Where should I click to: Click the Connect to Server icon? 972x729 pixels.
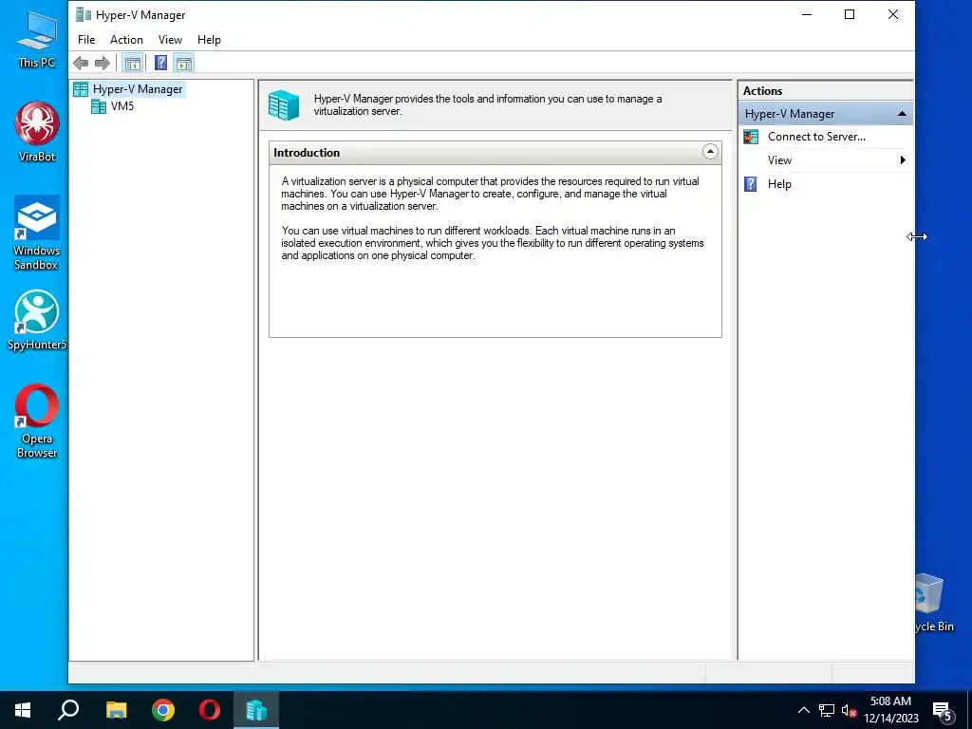coord(751,137)
